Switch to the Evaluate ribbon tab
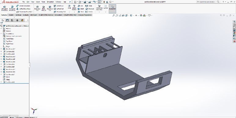This screenshot has width=236, height=118. [26, 15]
